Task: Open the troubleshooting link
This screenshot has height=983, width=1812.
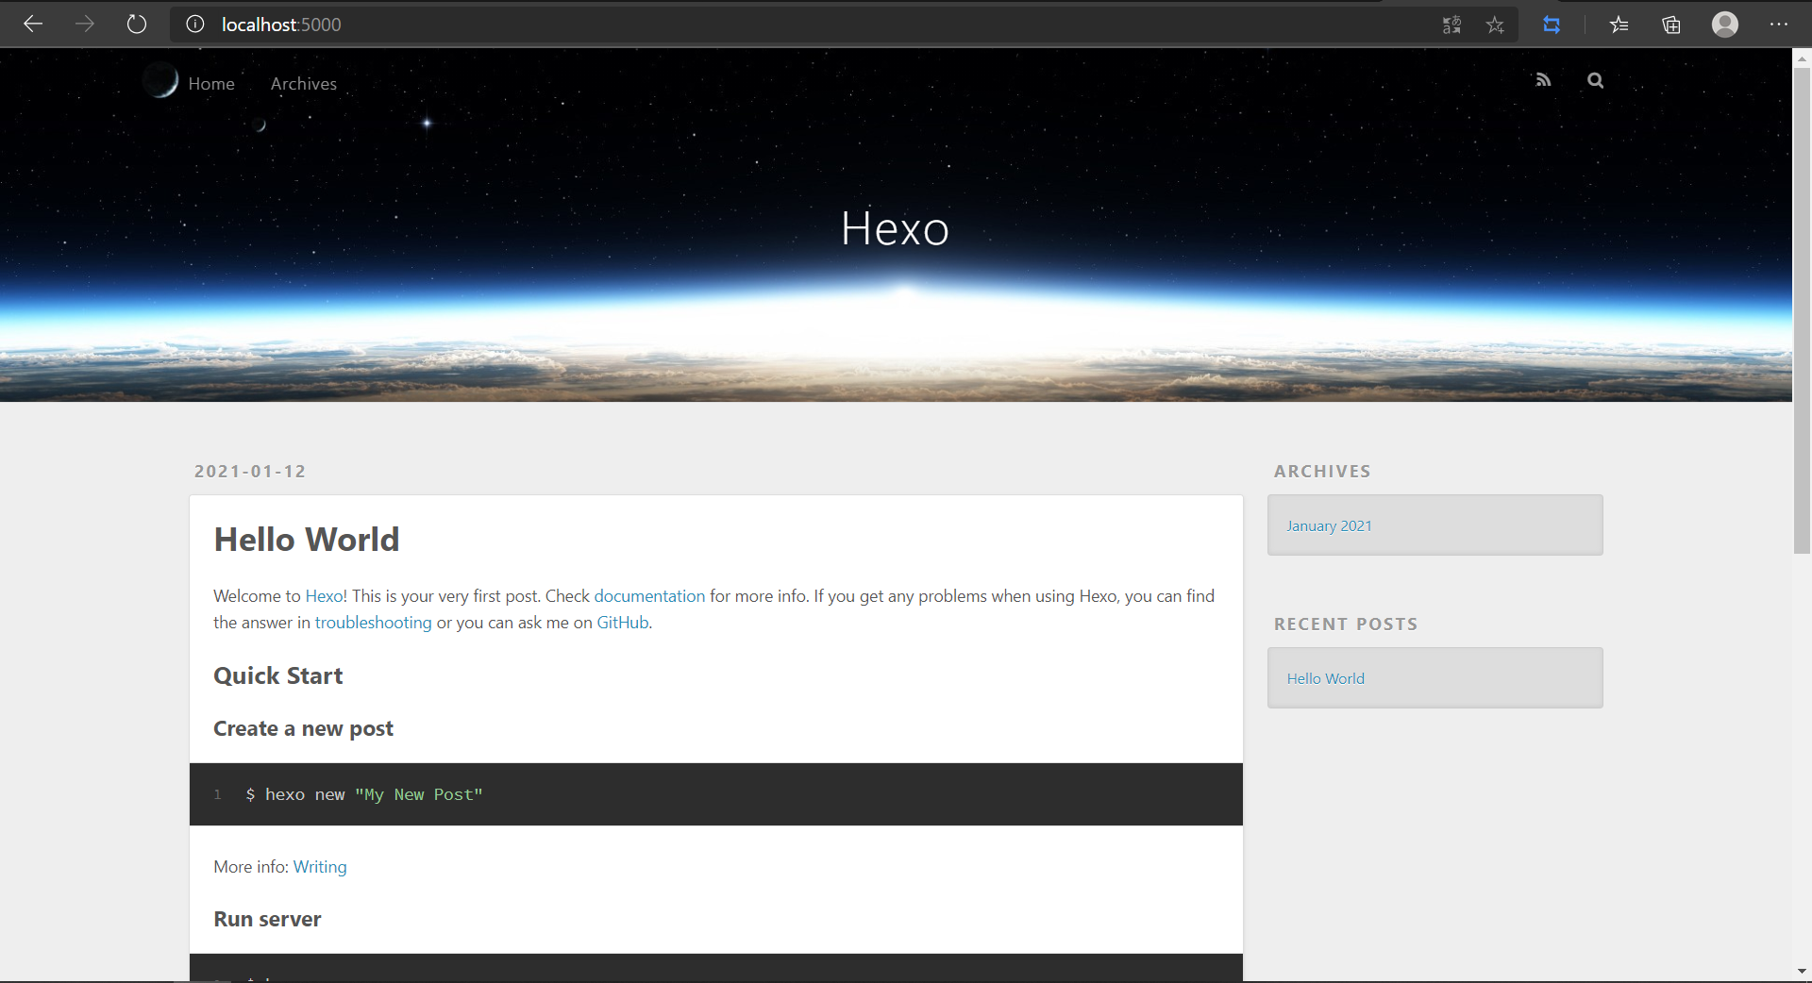Action: pyautogui.click(x=373, y=623)
